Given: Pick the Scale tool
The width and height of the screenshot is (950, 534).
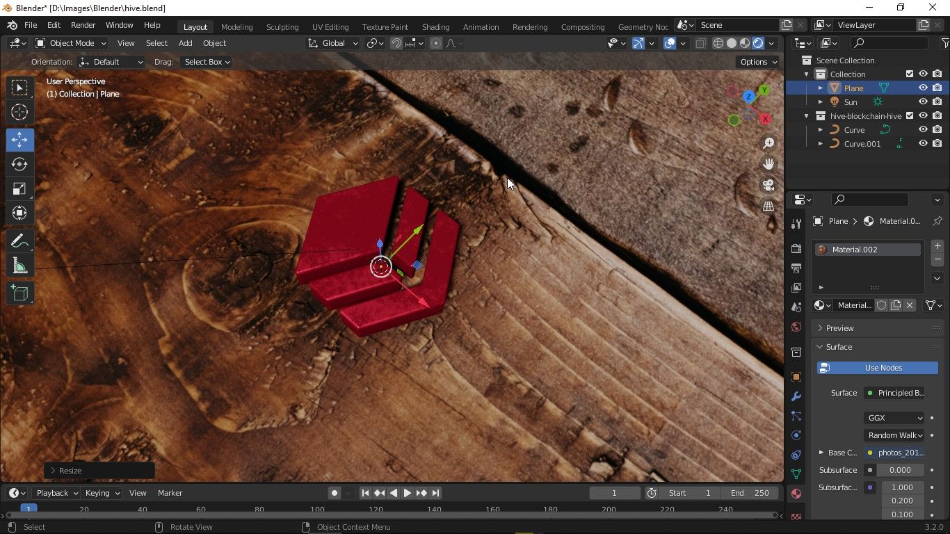Looking at the screenshot, I should pyautogui.click(x=19, y=188).
